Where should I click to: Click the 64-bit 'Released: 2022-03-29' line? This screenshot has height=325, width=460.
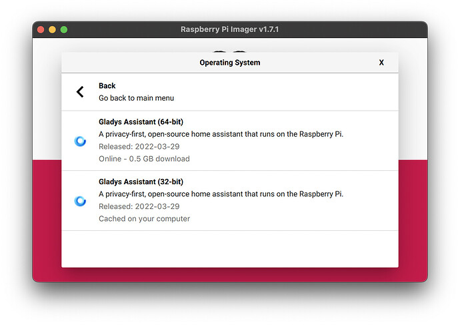click(139, 147)
